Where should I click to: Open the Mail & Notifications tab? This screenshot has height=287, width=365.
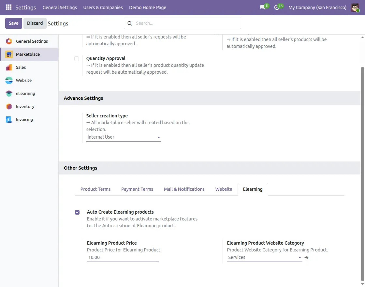point(184,189)
